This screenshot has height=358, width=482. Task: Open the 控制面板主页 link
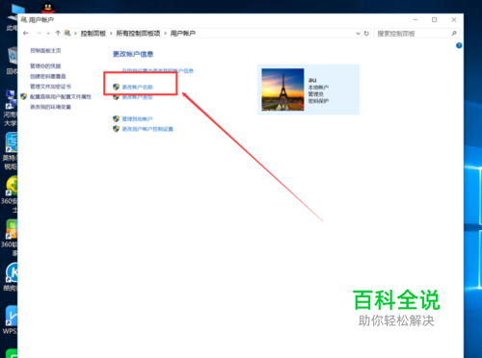[x=45, y=50]
